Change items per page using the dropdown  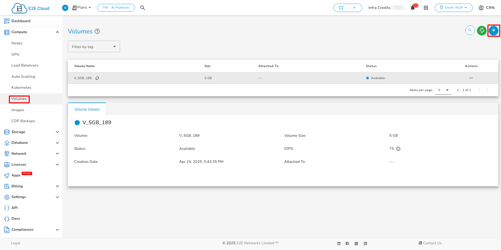[443, 90]
